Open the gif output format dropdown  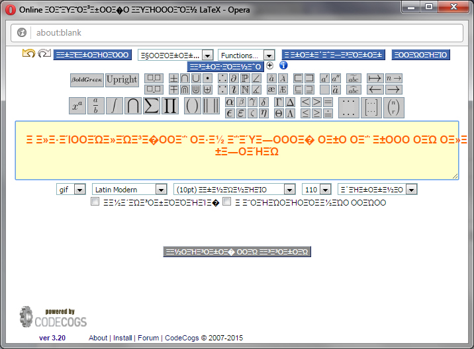[71, 189]
